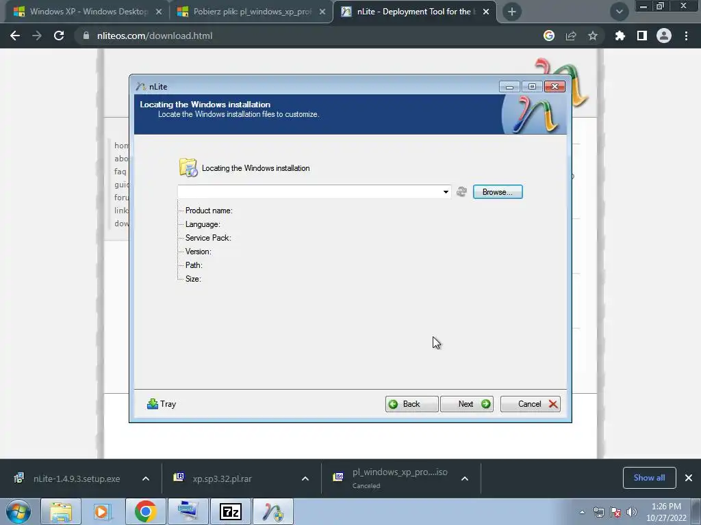Open the 7-Zip taskbar icon

click(230, 511)
